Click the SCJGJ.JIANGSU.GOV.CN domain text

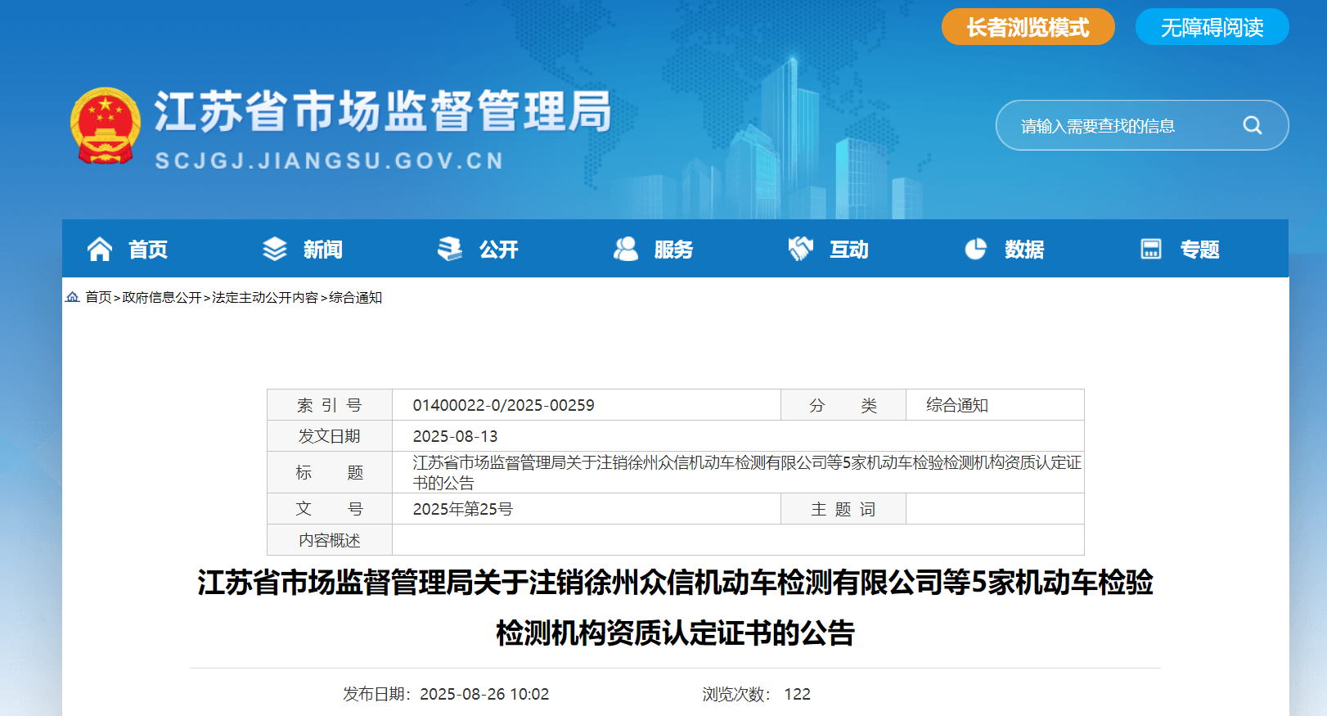pos(330,160)
